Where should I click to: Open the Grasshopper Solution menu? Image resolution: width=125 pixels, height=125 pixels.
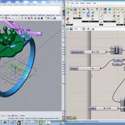pos(89,3)
